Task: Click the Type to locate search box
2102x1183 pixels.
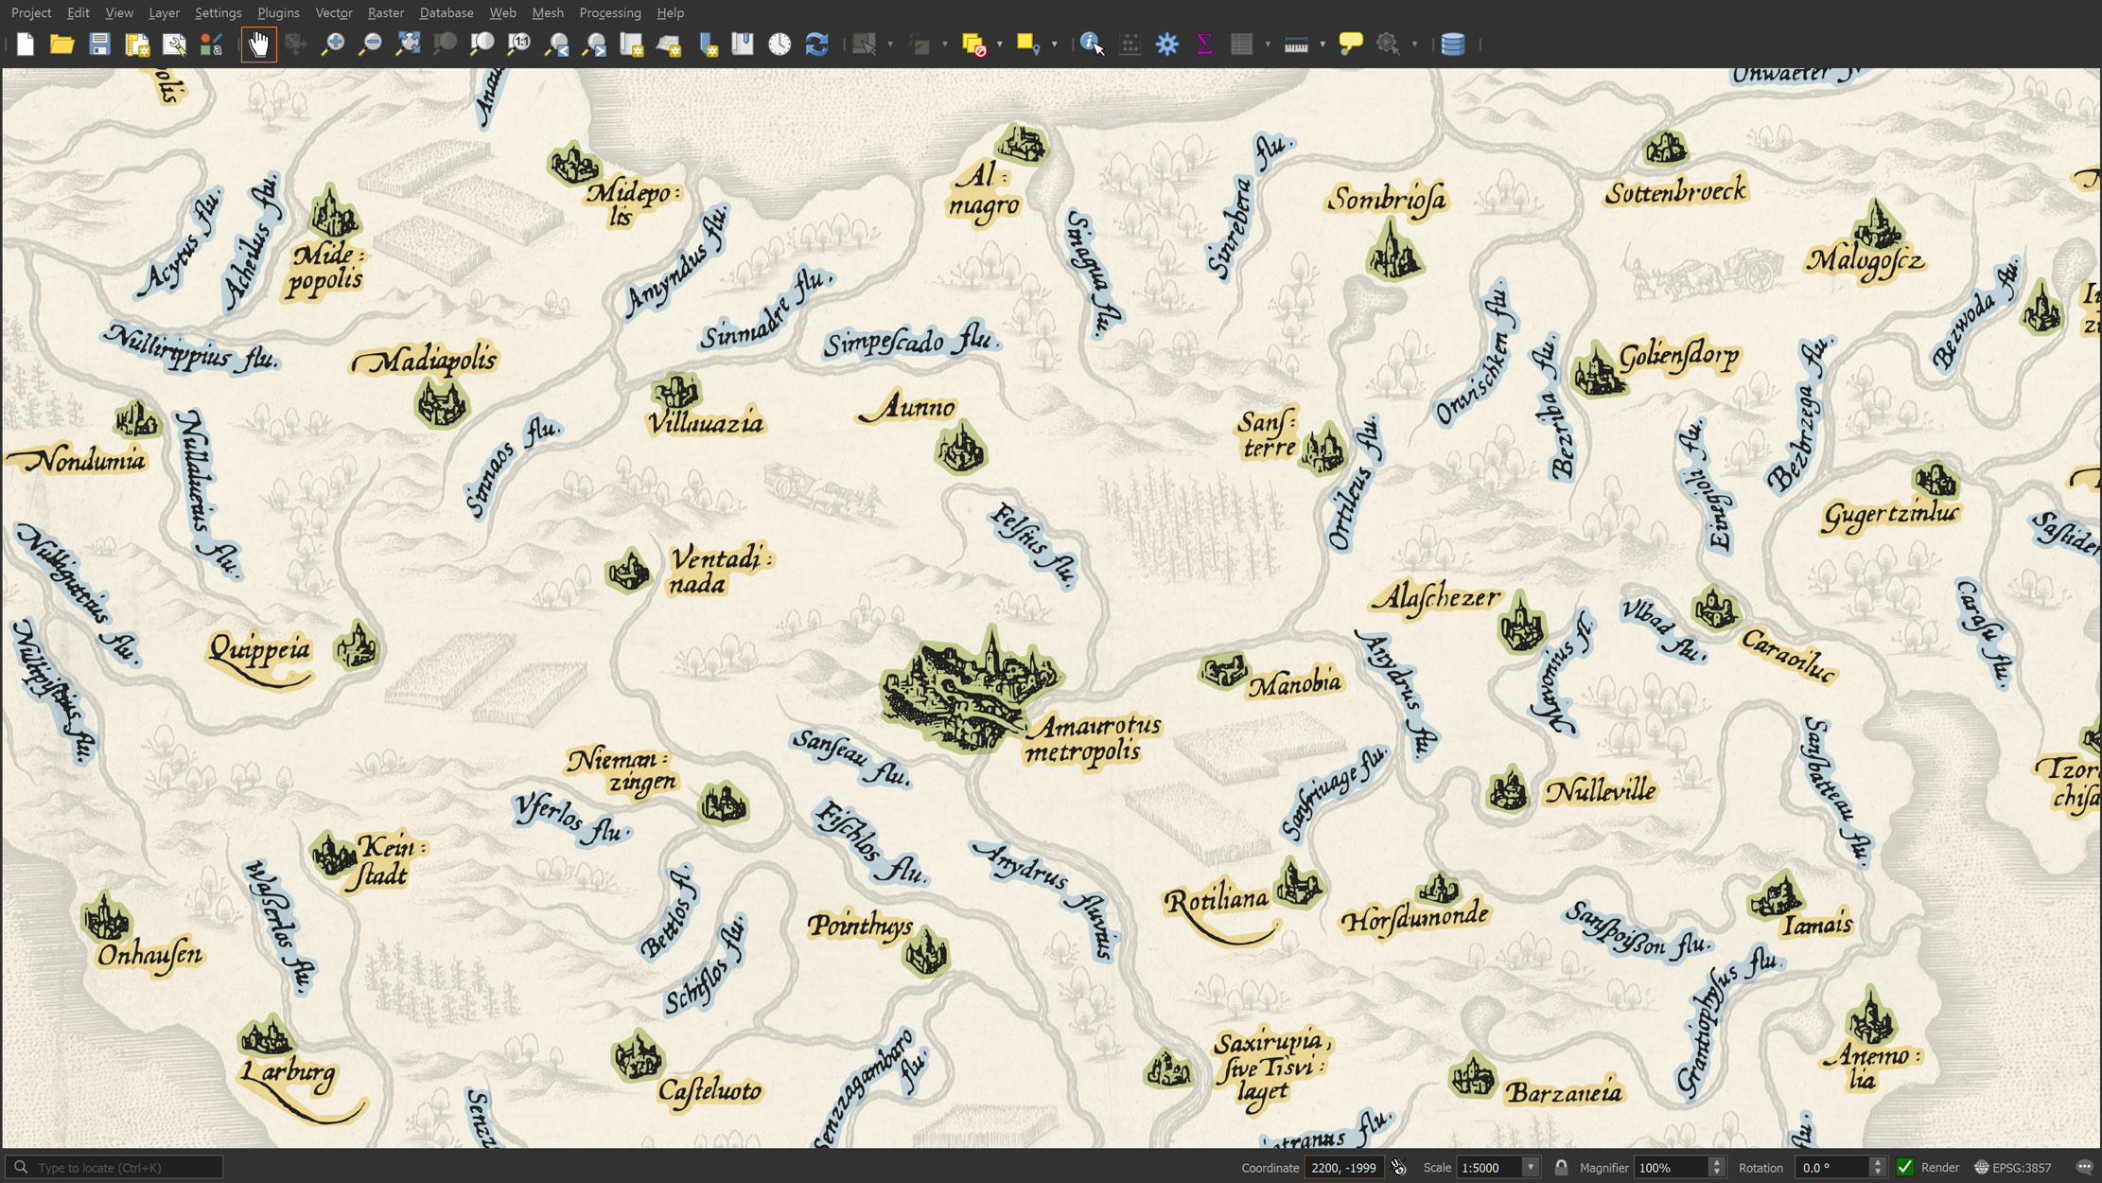Action: point(114,1167)
